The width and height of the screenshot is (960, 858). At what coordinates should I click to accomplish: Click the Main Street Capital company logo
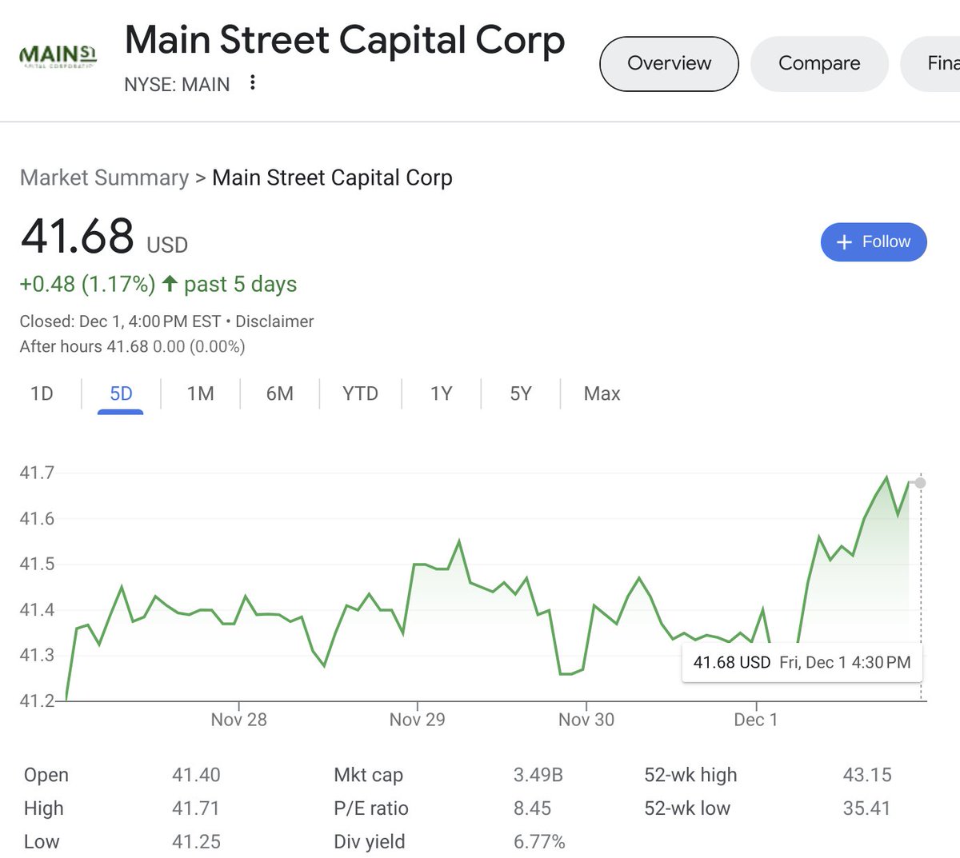(56, 56)
